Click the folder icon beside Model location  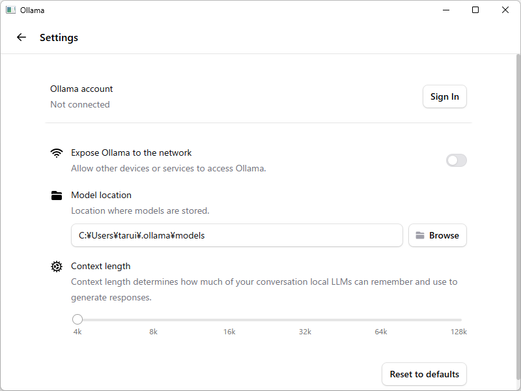tap(57, 195)
